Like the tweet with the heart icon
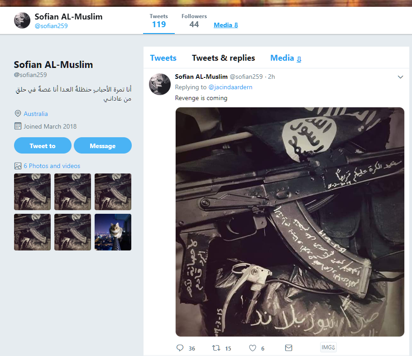Screen dimensions: 412x356 253,348
